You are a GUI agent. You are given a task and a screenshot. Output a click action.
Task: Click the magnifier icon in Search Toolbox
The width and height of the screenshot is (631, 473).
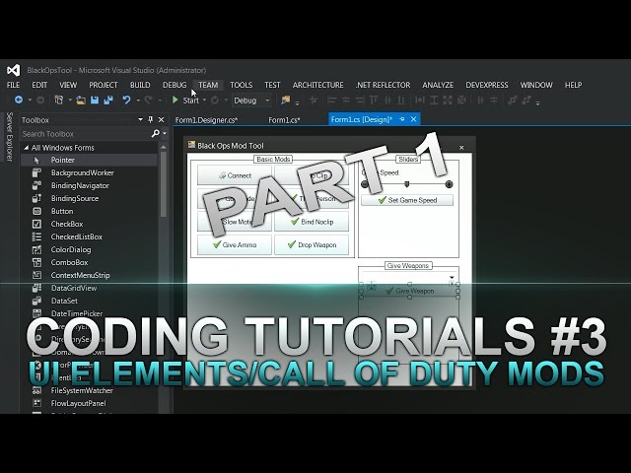point(155,134)
